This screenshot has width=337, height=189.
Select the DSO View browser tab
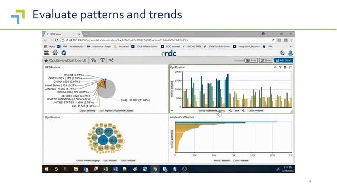coord(62,34)
